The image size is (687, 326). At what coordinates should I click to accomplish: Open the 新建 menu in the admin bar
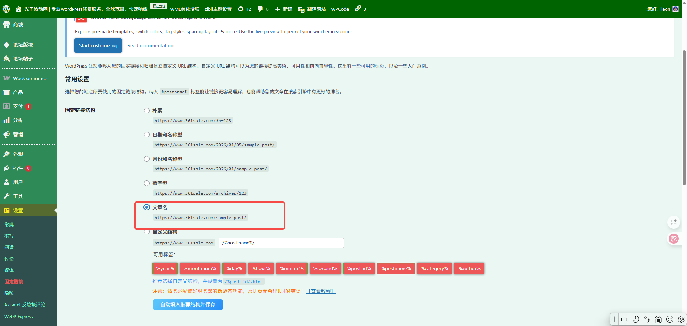point(284,9)
